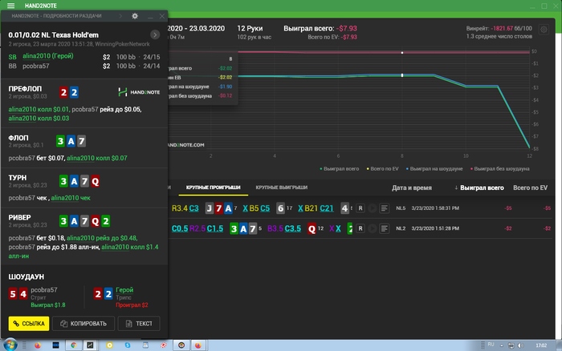The width and height of the screenshot is (562, 351).
Task: Click R replay button for NL5 hand
Action: pos(360,208)
